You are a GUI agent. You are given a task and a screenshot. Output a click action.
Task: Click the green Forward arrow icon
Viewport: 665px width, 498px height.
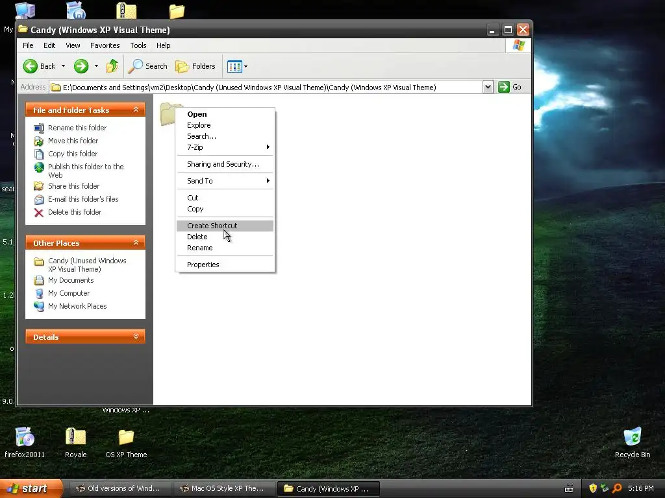(x=81, y=66)
